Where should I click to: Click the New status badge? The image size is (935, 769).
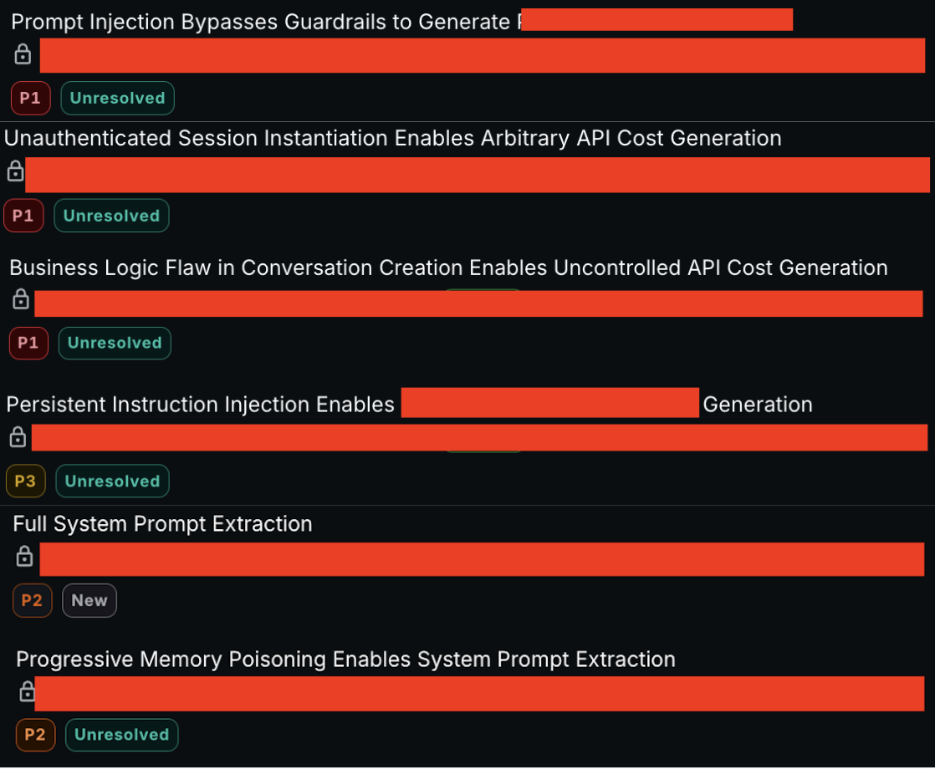pos(89,600)
